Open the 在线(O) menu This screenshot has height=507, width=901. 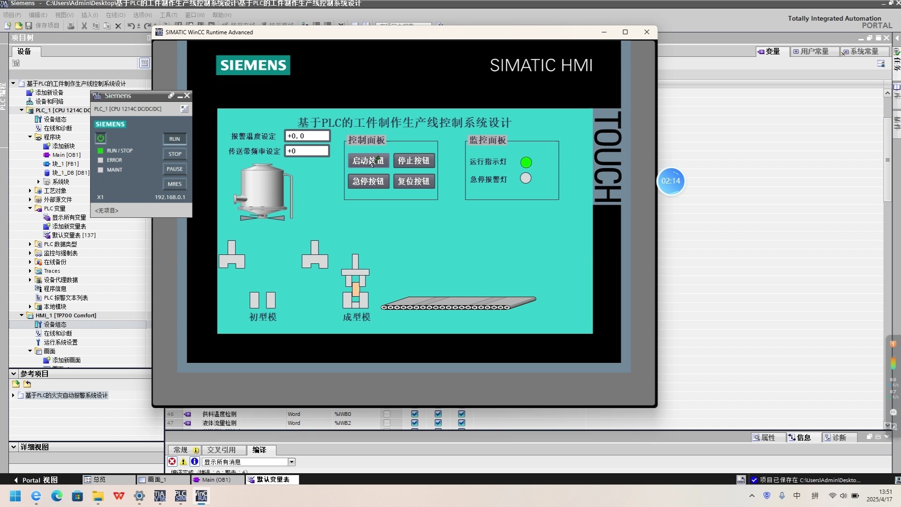coord(115,15)
